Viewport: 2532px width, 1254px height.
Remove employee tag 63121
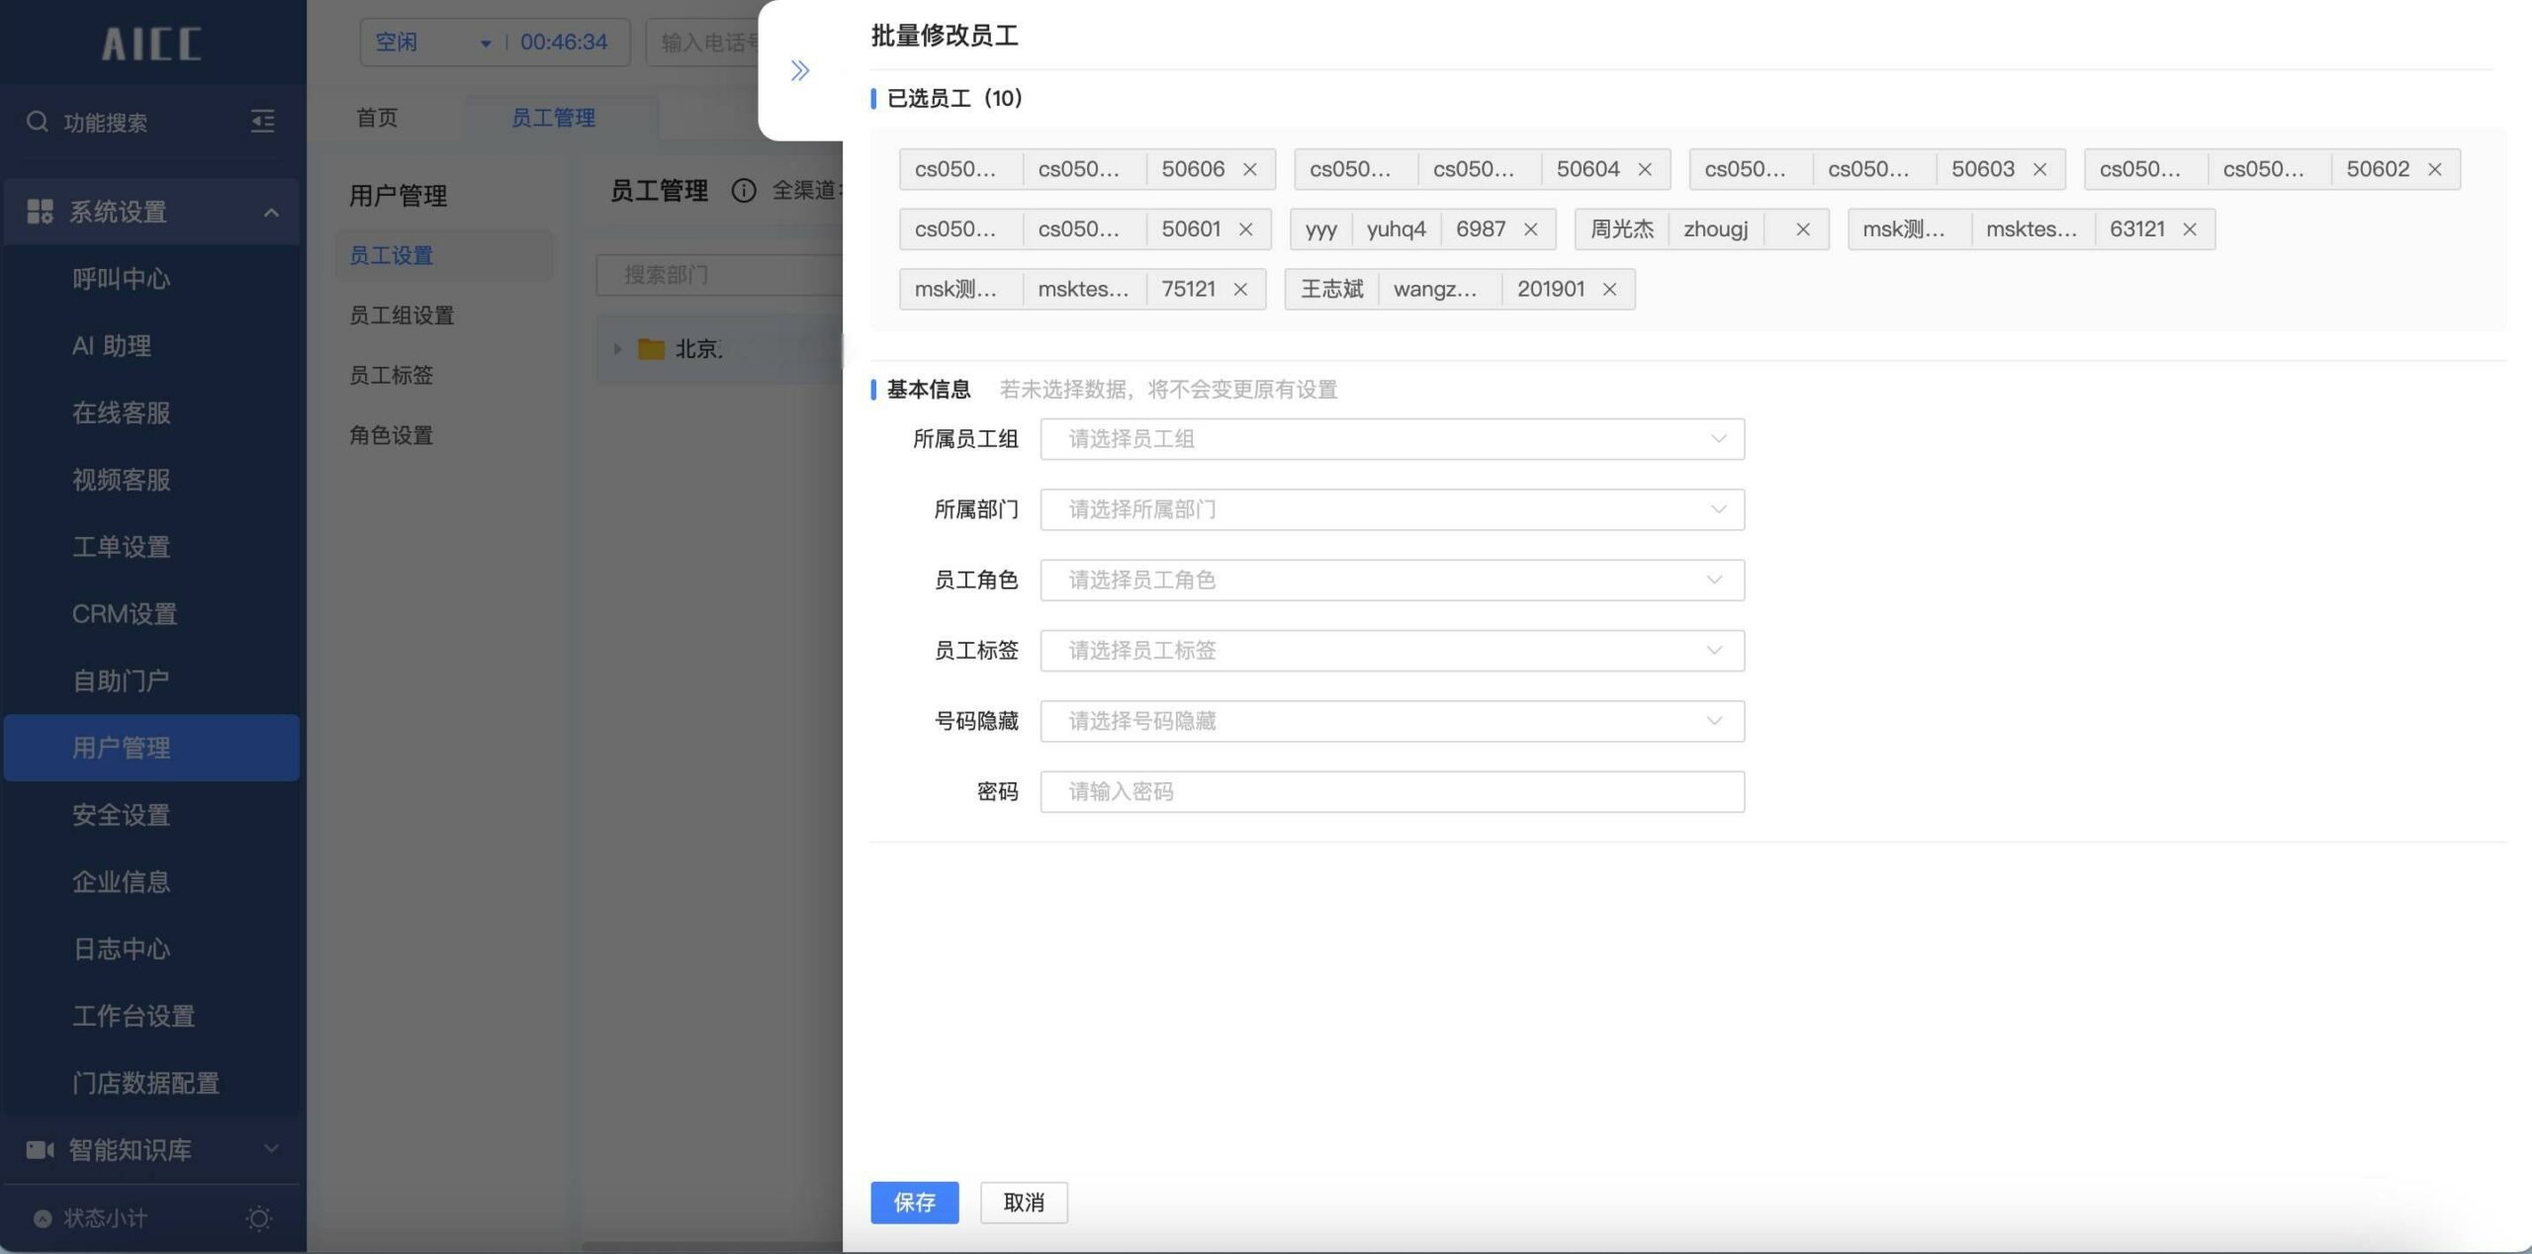(x=2190, y=229)
